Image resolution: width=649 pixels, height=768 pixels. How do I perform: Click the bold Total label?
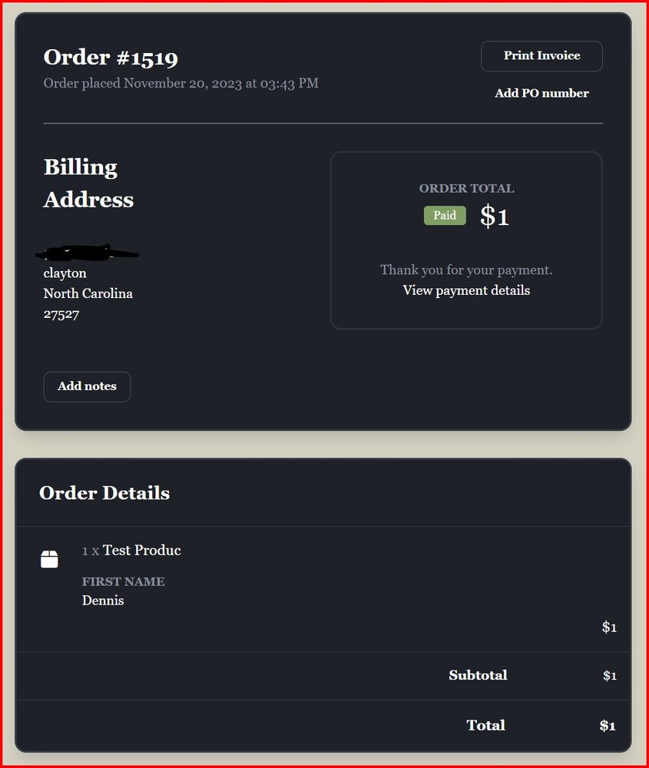(x=485, y=726)
